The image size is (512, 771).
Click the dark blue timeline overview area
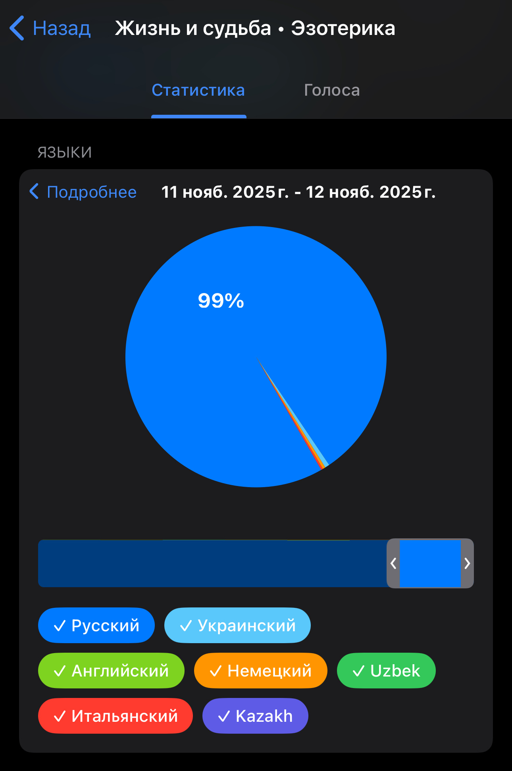click(x=210, y=563)
